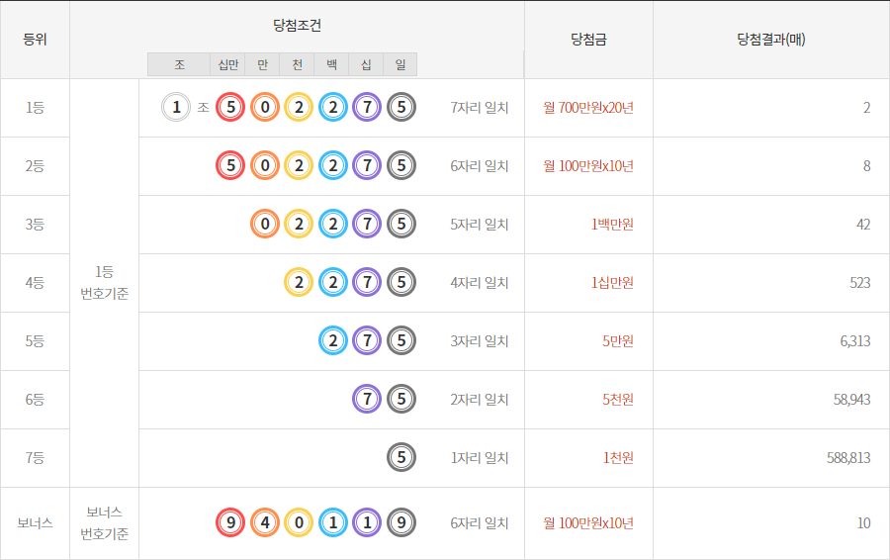890x560 pixels.
Task: Click the purple bonus ball 1
Action: click(367, 522)
